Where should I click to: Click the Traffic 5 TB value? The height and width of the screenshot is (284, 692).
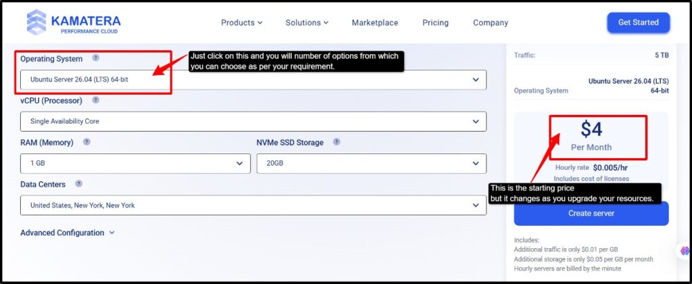662,55
